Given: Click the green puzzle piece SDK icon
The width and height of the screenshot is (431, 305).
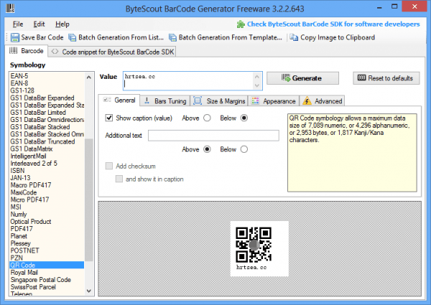Looking at the screenshot, I should click(x=241, y=24).
